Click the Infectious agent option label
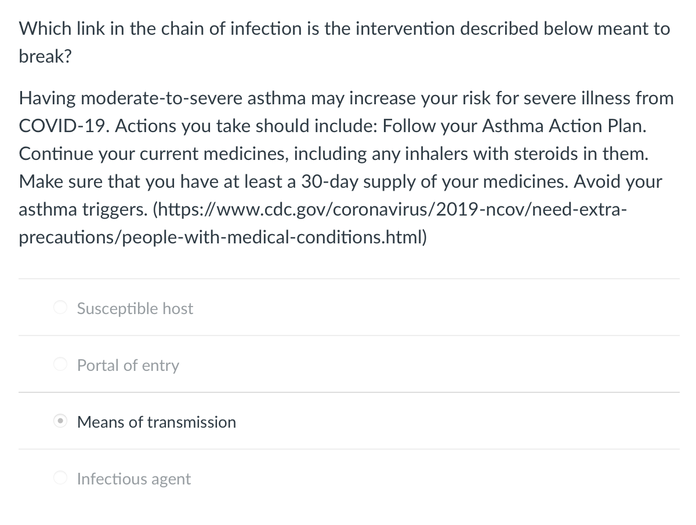 pyautogui.click(x=133, y=479)
